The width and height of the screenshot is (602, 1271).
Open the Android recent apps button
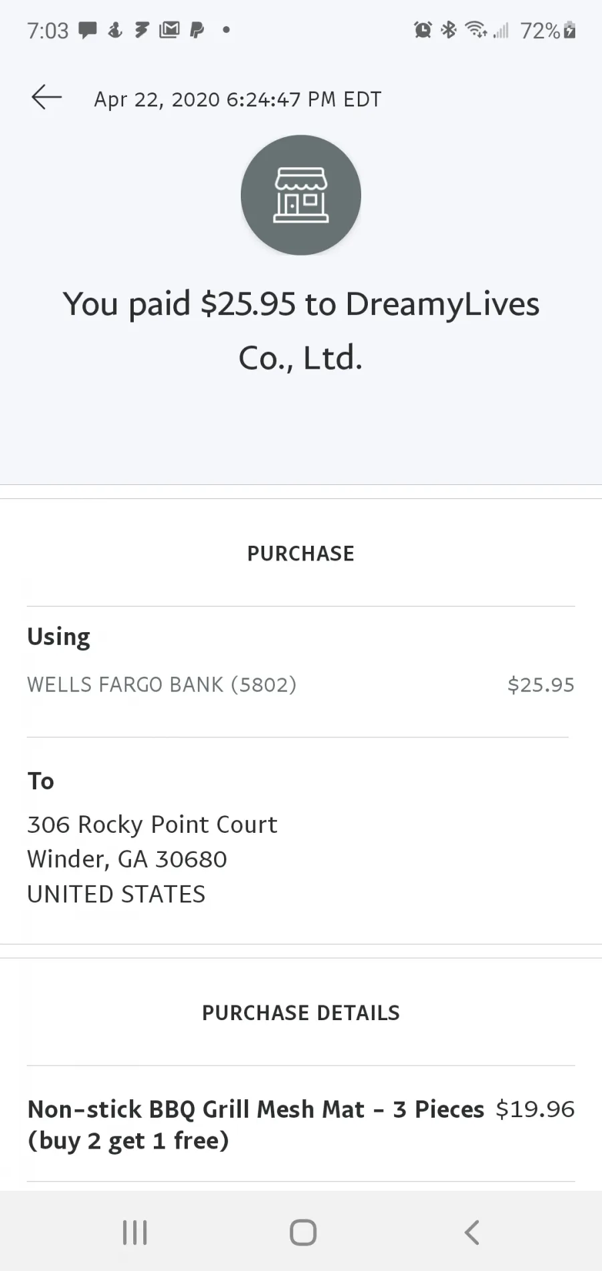[x=135, y=1232]
